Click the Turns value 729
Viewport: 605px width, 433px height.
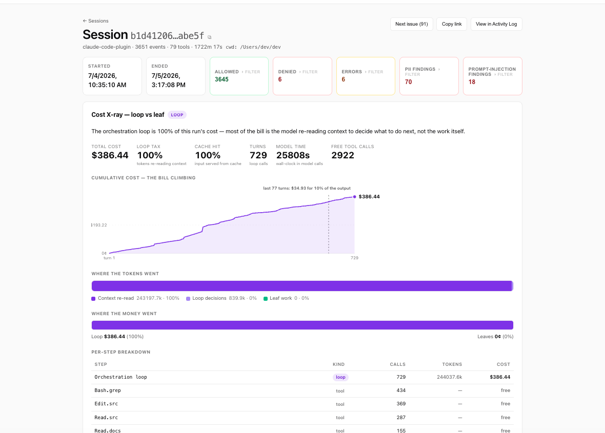click(x=258, y=155)
